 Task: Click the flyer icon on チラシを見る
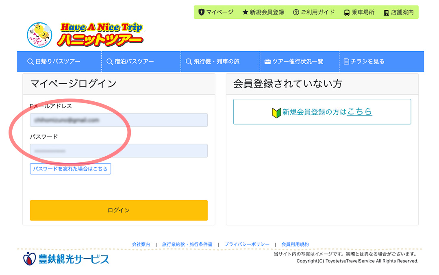click(x=346, y=61)
